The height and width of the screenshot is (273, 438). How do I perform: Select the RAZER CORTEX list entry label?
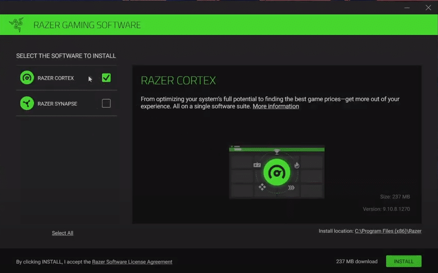tap(56, 78)
